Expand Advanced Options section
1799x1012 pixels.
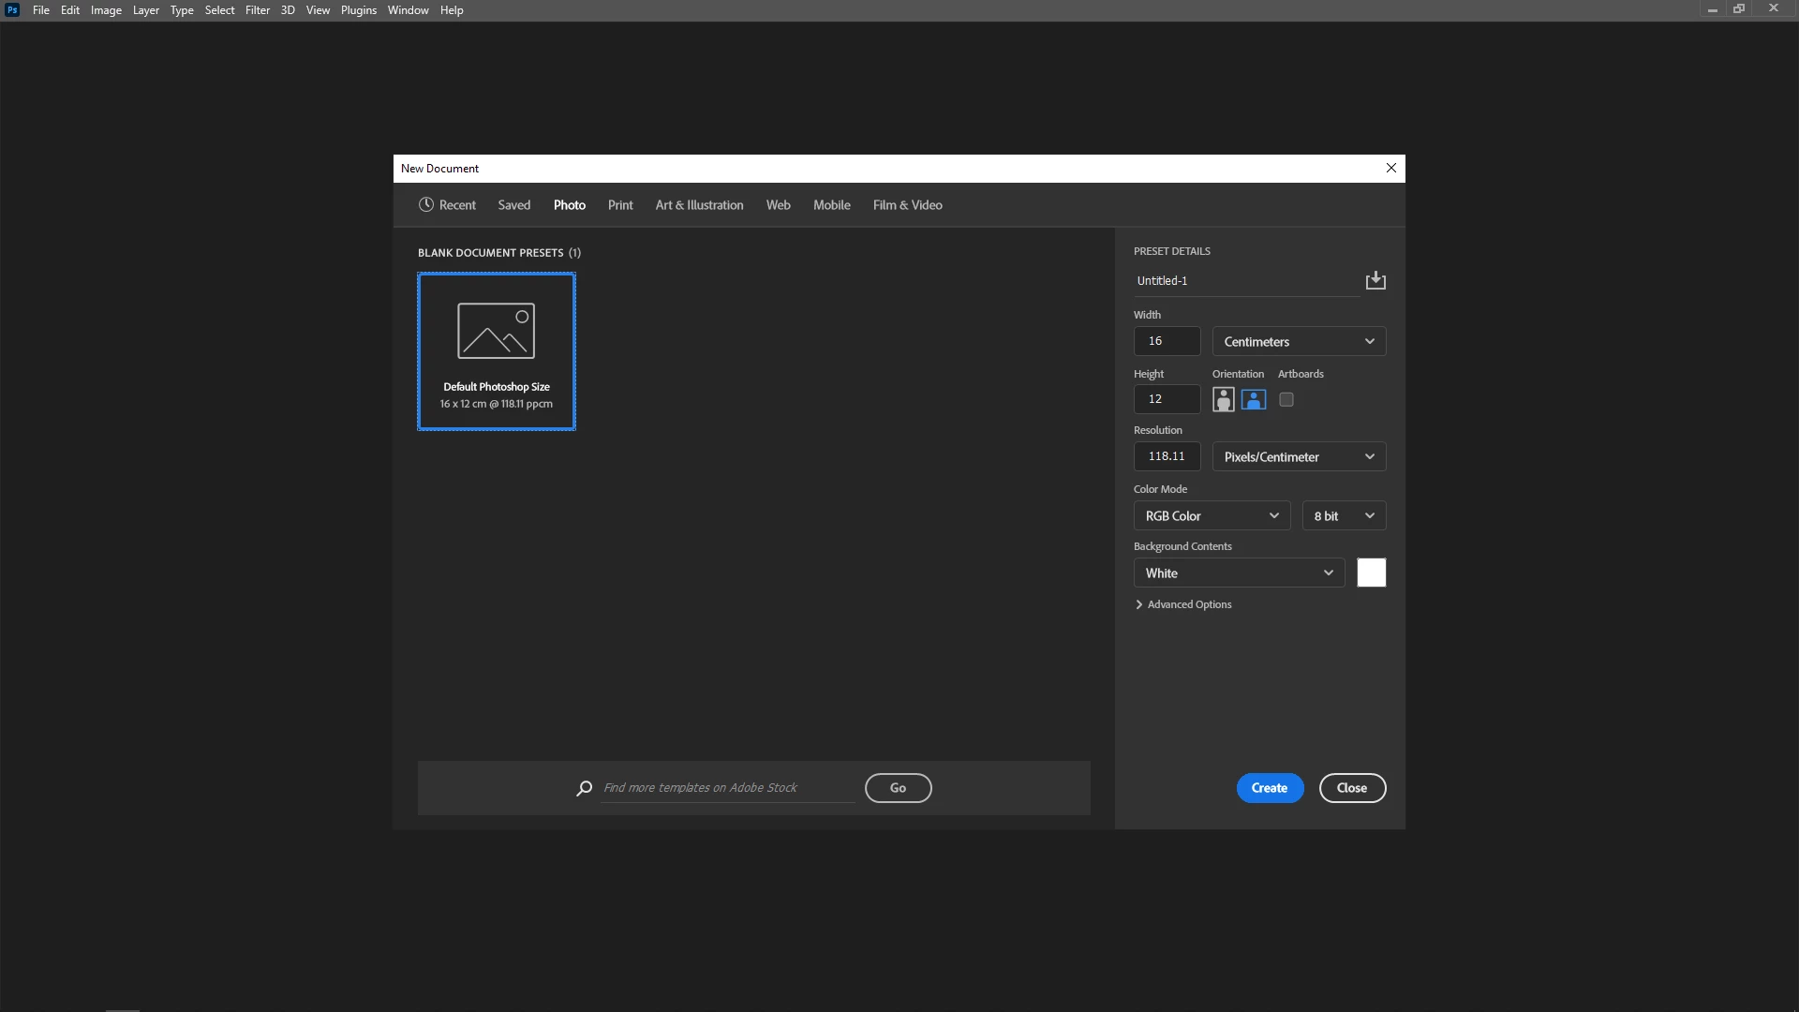(x=1182, y=604)
